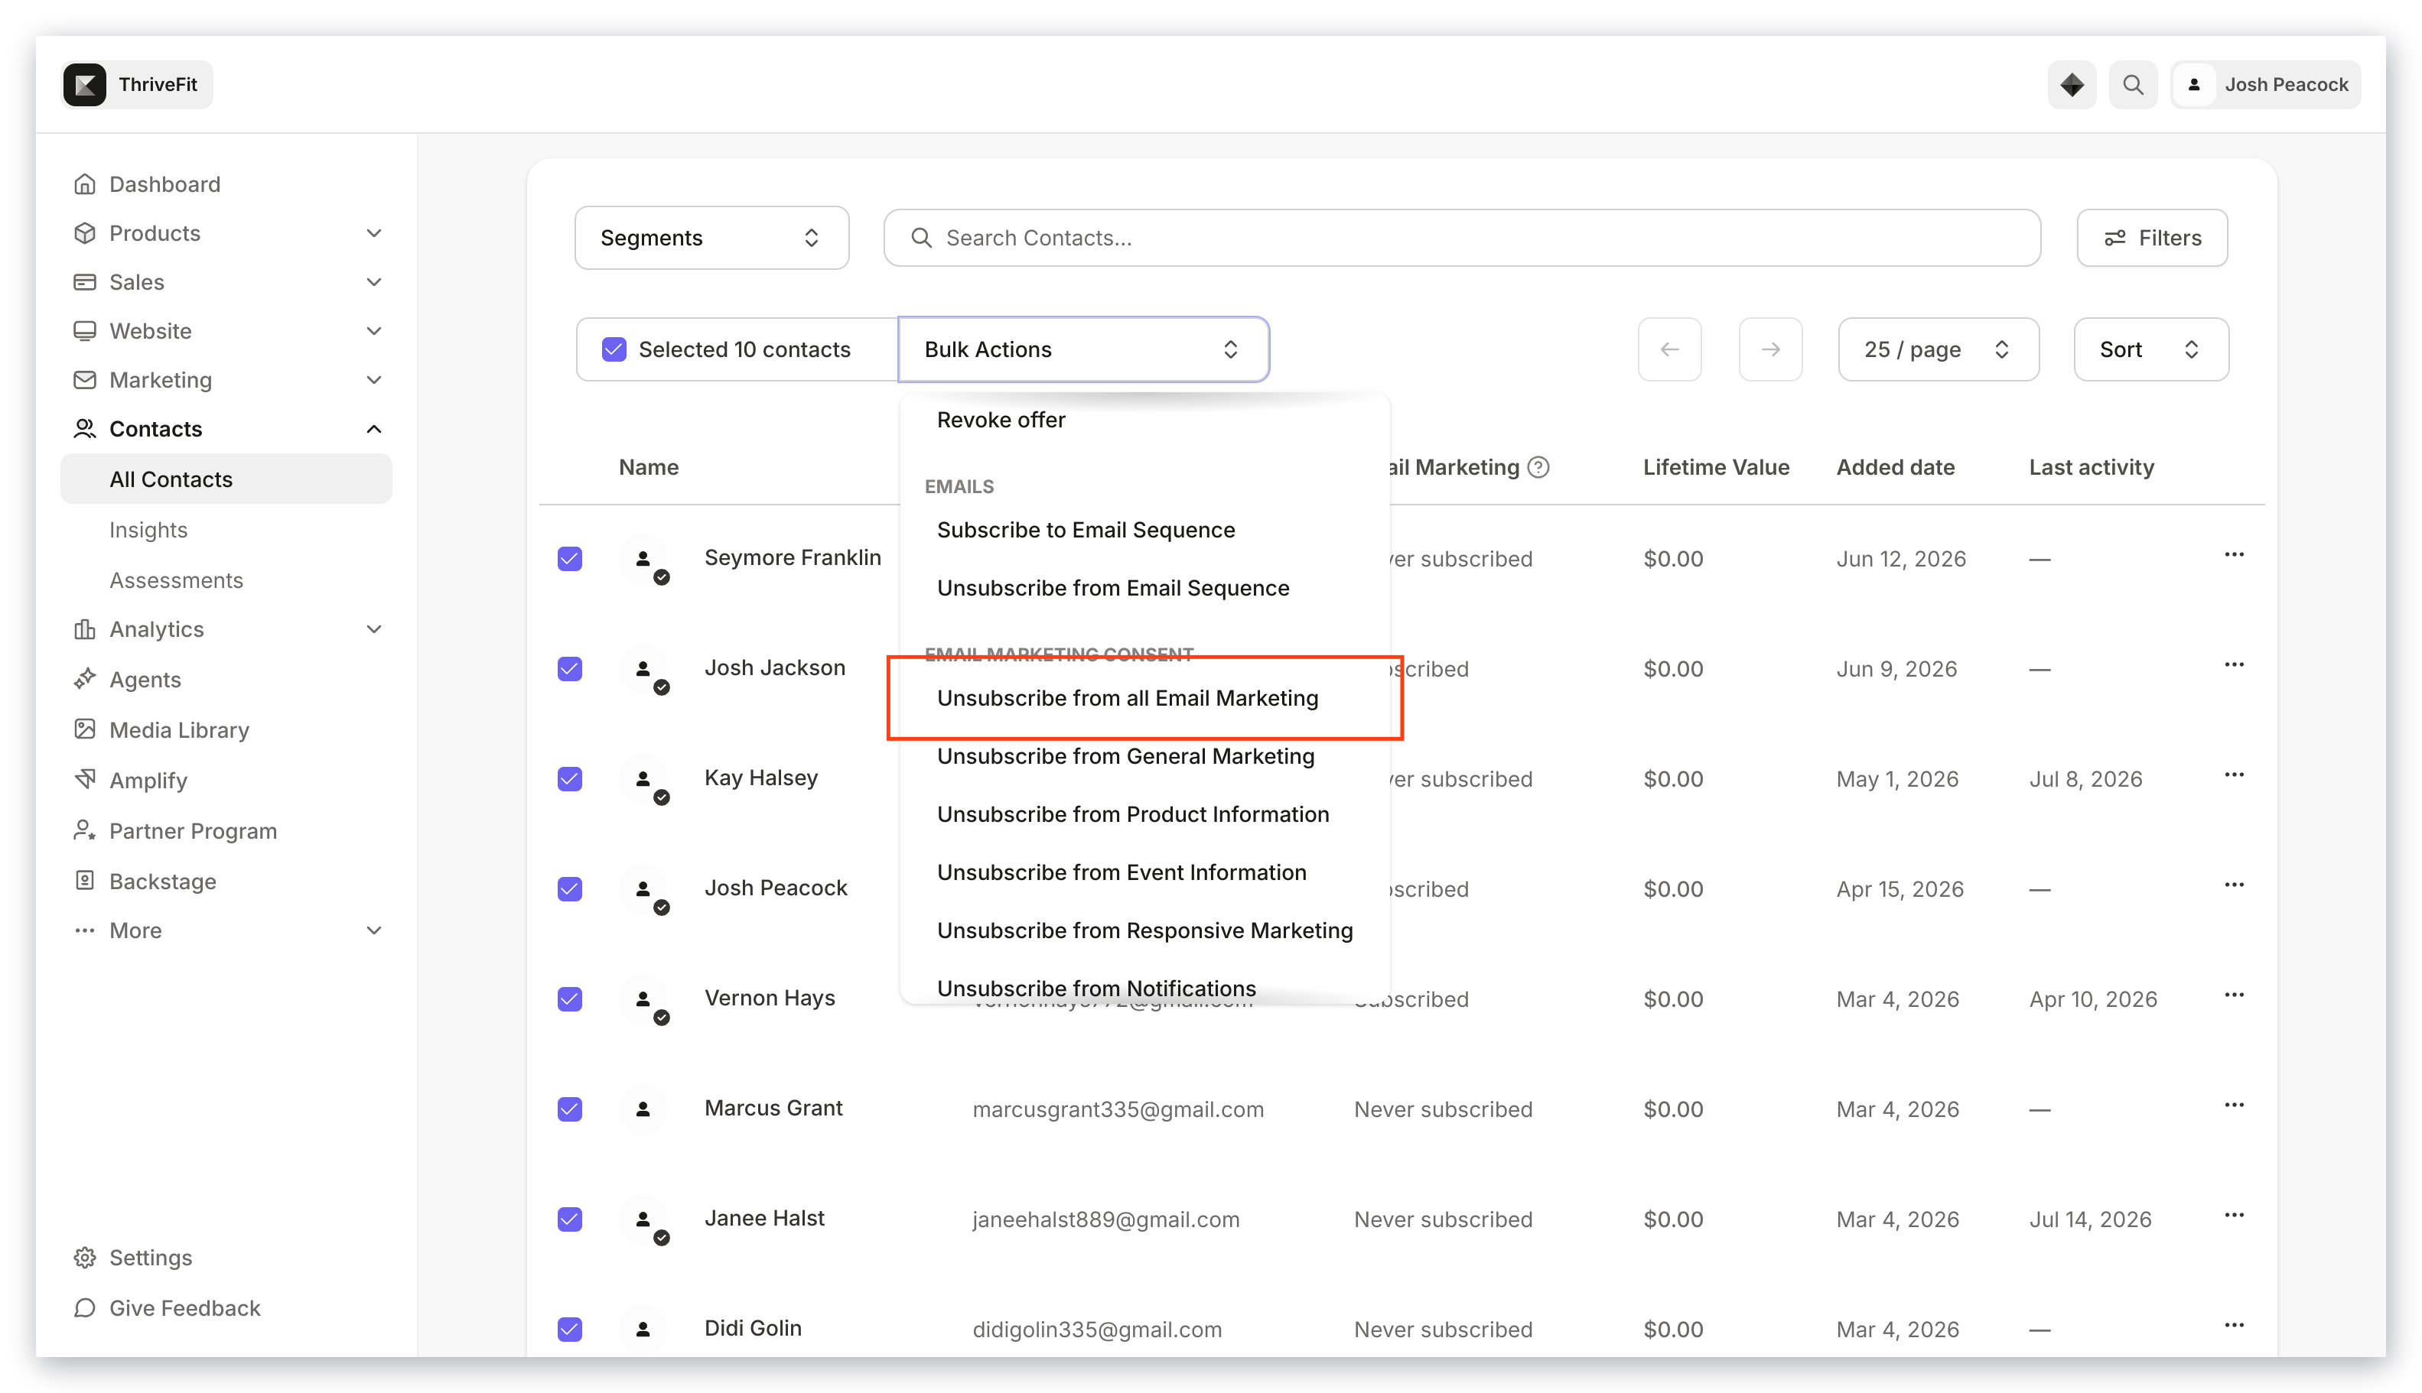Screen dimensions: 2422x1393
Task: Expand the Sales sidebar section
Action: pyautogui.click(x=373, y=281)
